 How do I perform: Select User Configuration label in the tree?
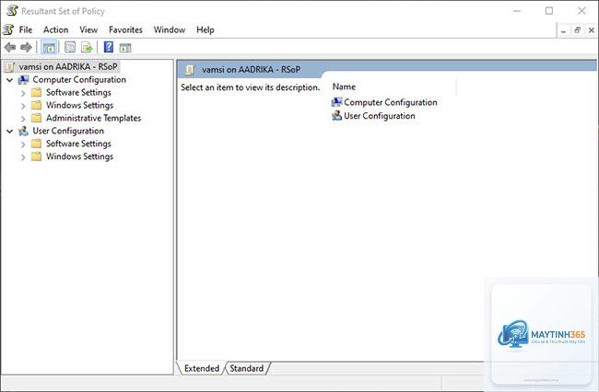click(x=68, y=131)
